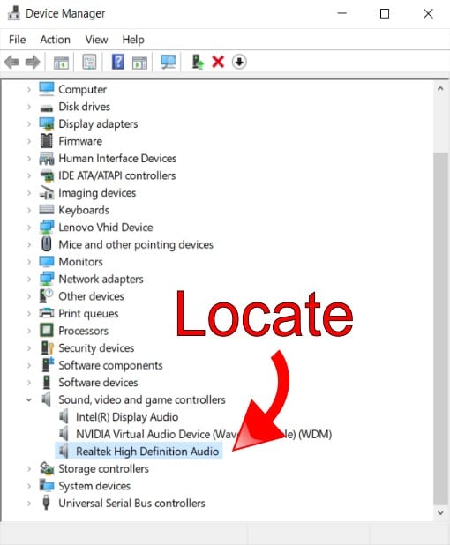Click the Imaging devices icon
Viewport: 450px width, 545px height.
(47, 192)
